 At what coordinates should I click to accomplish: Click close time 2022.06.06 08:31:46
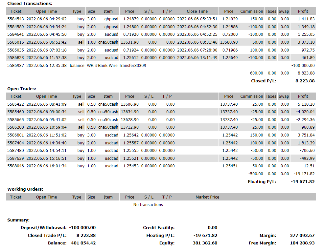tap(197, 42)
